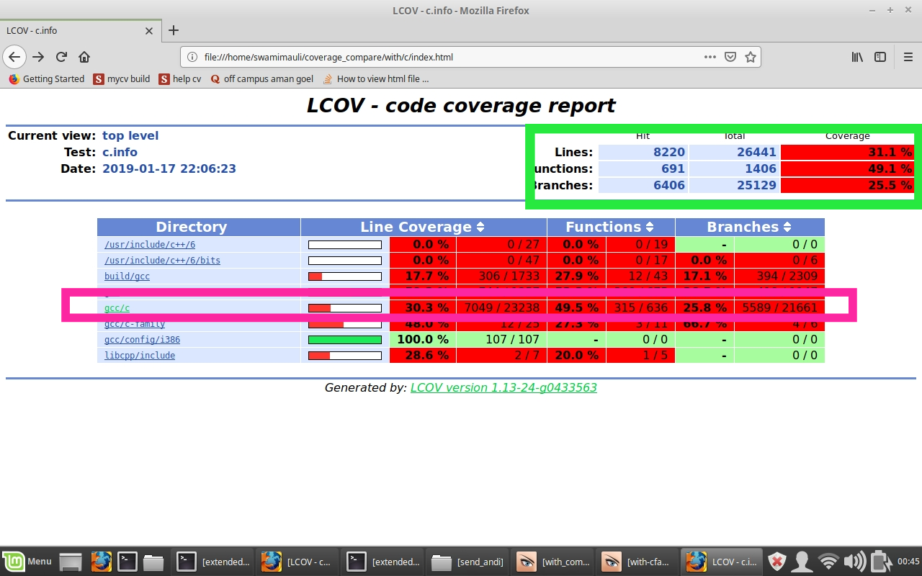Screen dimensions: 922x576
Task: Go back to the previous page
Action: click(x=14, y=57)
